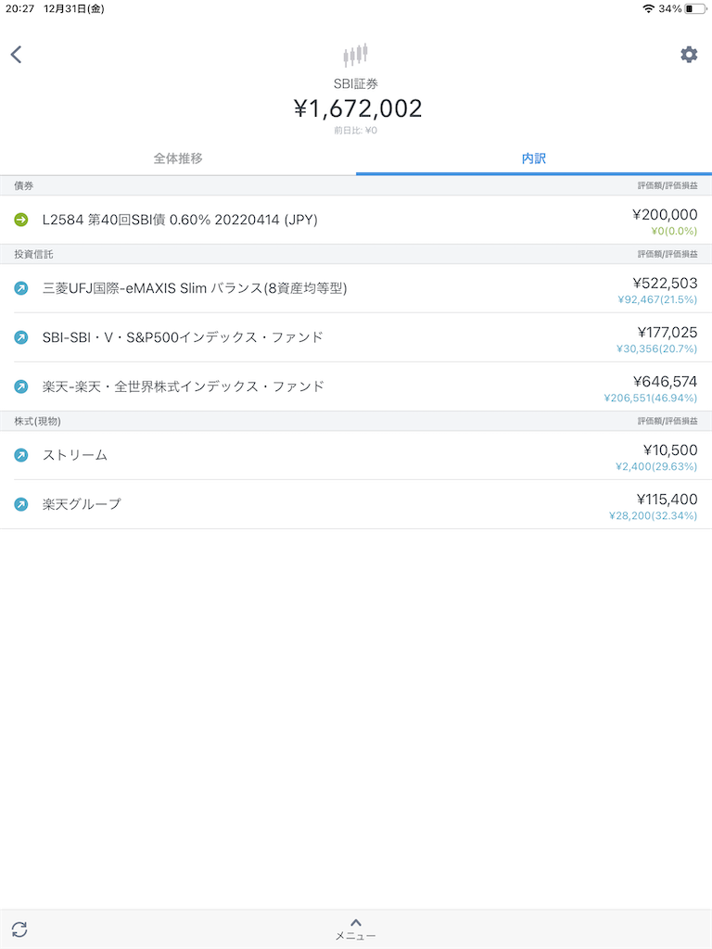Tap the candlestick chart icon above SBI証券
This screenshot has width=712, height=949.
[x=355, y=55]
